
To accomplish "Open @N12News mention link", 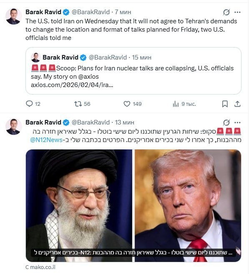I will pyautogui.click(x=46, y=140).
